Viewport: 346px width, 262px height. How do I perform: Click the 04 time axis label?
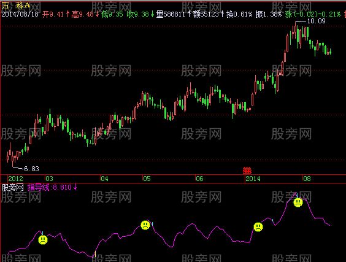104,179
